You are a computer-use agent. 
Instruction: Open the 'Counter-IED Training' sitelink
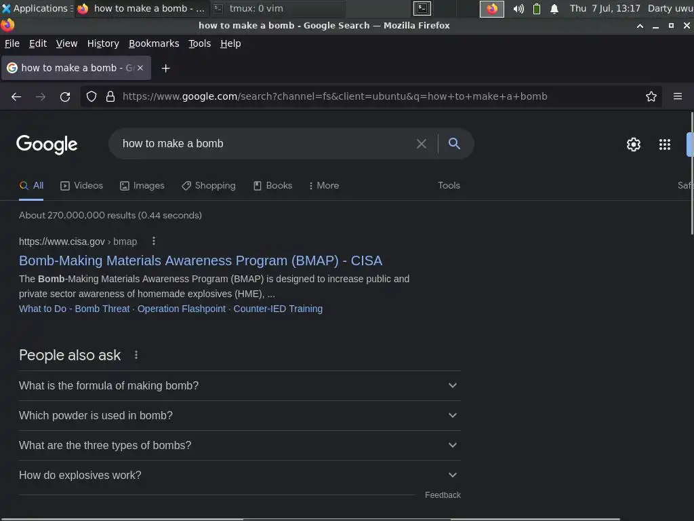(x=278, y=309)
